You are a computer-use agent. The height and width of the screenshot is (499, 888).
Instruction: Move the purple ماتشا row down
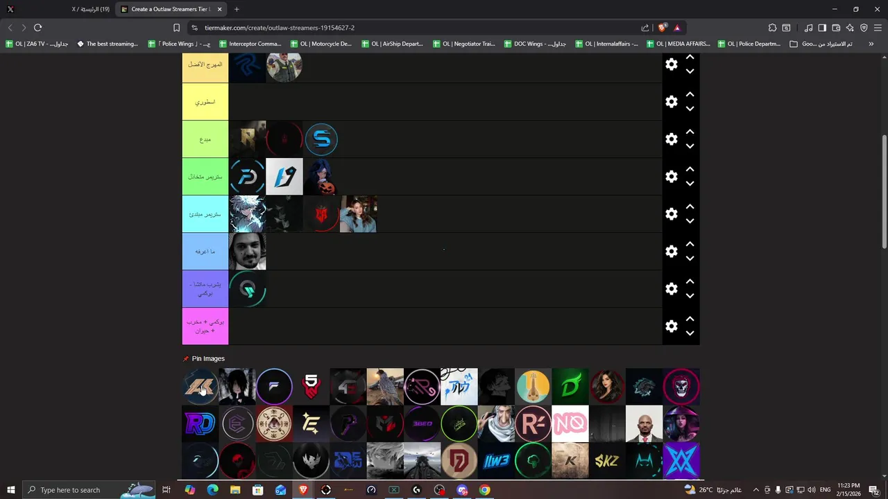[690, 296]
